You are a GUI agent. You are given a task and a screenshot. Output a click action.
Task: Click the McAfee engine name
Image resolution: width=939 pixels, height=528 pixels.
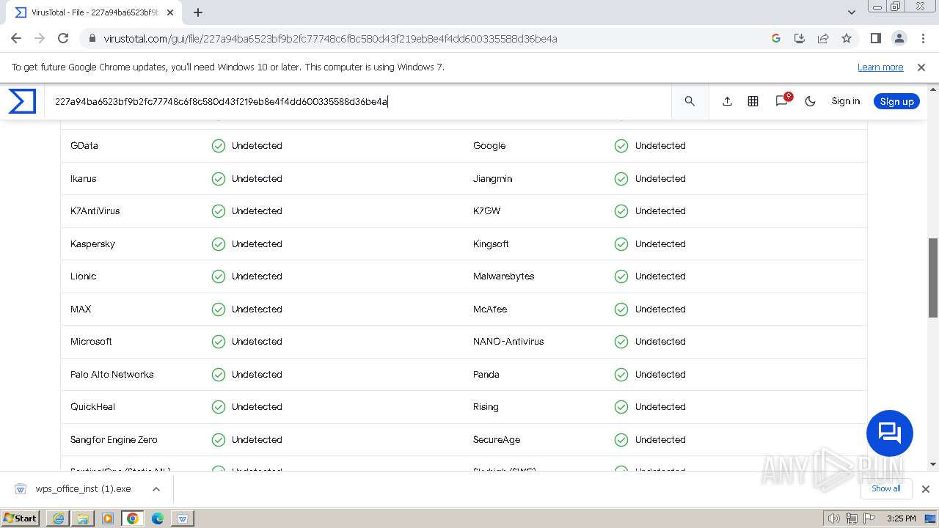[490, 309]
